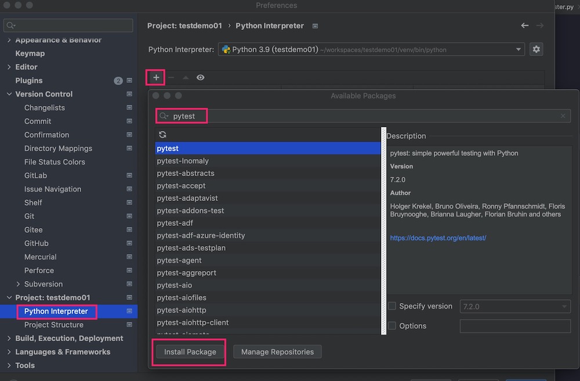
Task: Expand Appearance & Behavior section
Action: (x=9, y=40)
